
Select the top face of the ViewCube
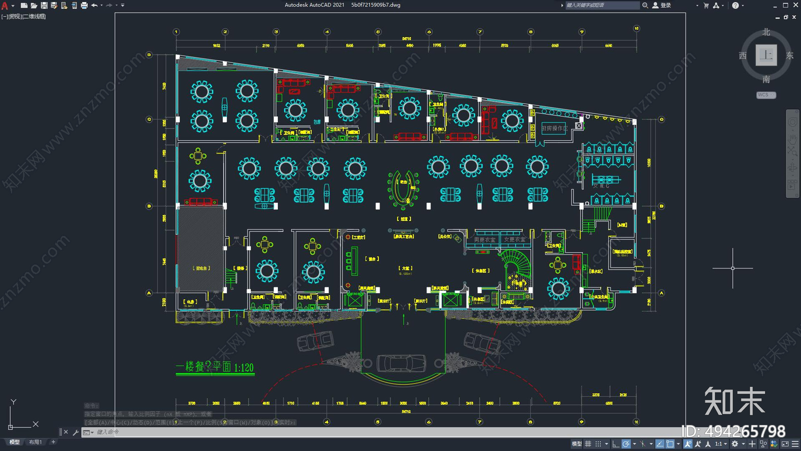(x=766, y=55)
